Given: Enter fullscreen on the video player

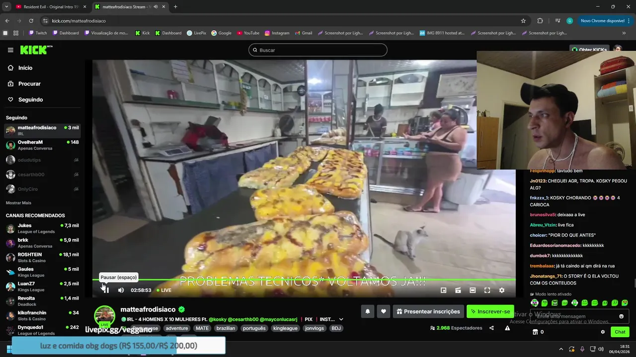Looking at the screenshot, I should (x=487, y=290).
